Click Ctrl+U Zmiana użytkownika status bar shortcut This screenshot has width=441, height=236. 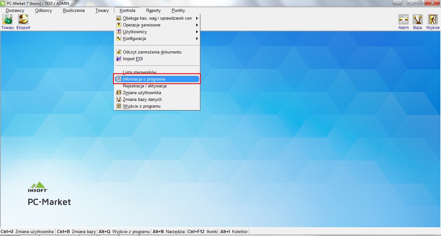[x=27, y=231]
